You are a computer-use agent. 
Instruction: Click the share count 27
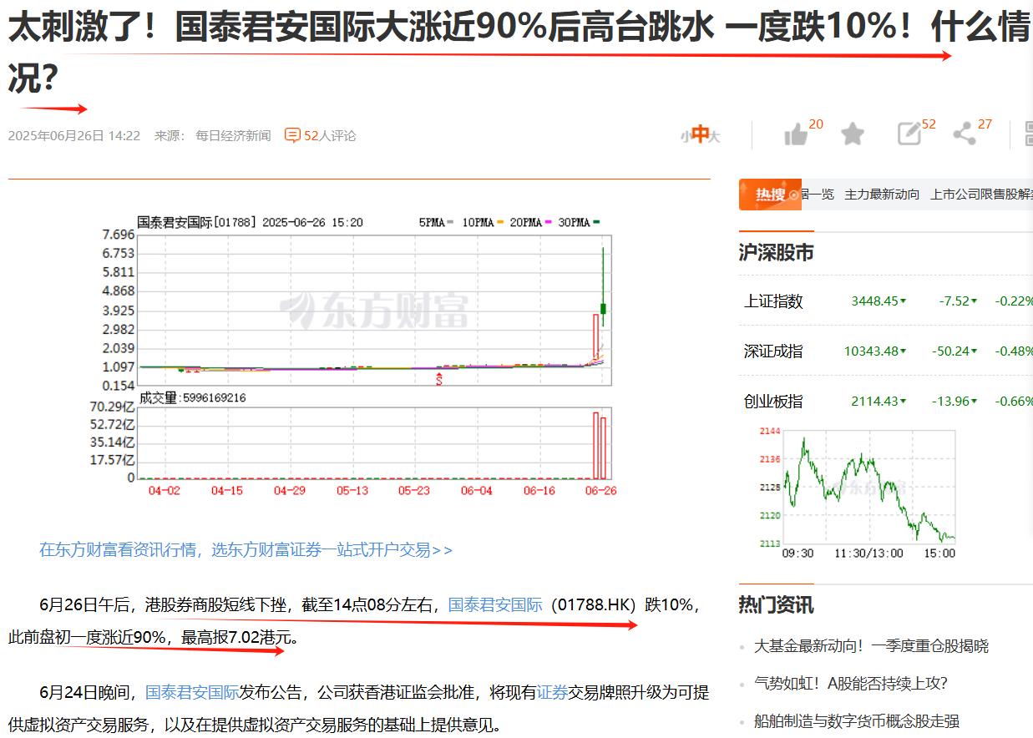985,124
